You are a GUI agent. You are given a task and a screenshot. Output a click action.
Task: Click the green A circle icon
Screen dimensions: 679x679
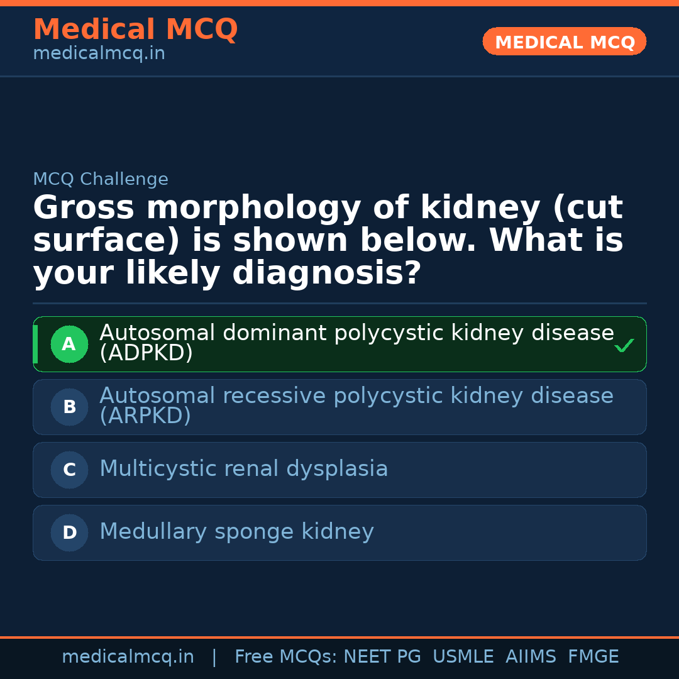[x=69, y=344]
